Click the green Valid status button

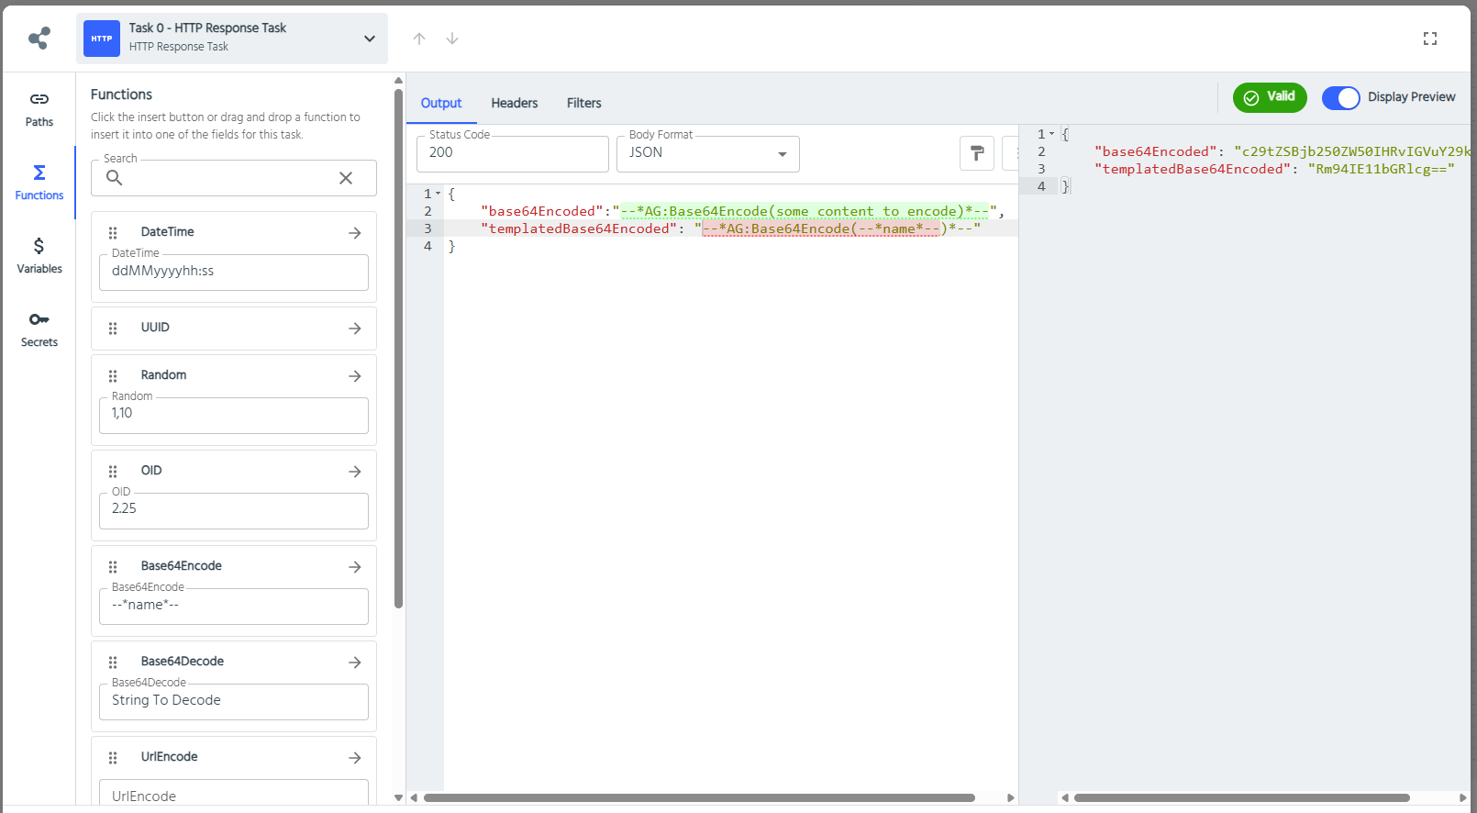1269,97
